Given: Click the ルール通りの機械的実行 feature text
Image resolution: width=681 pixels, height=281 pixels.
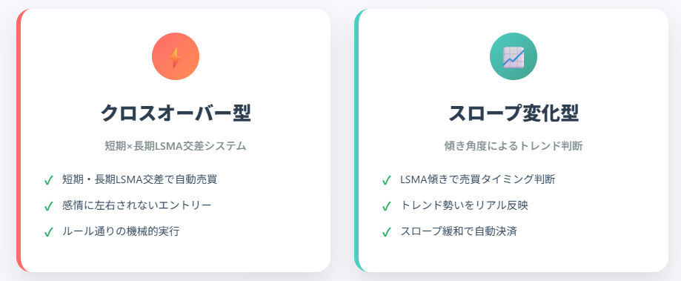Looking at the screenshot, I should point(121,231).
